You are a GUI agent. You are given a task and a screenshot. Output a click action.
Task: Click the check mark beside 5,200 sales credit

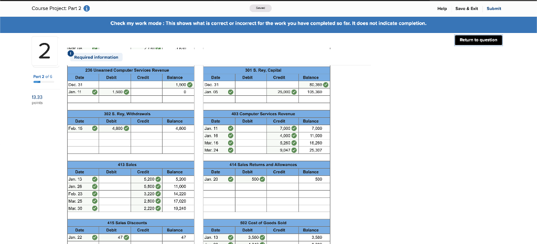coord(158,179)
